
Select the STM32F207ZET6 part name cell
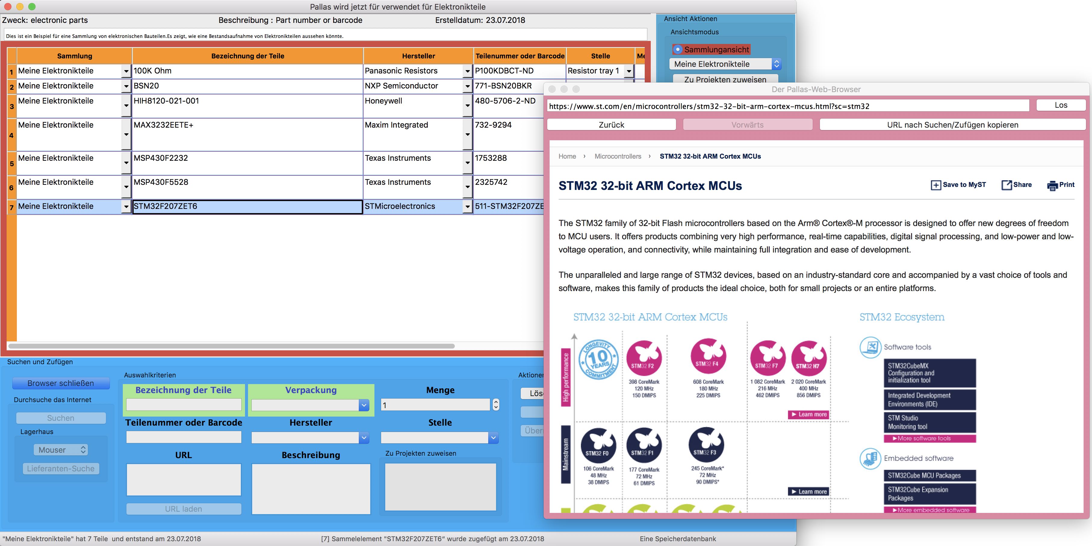pos(247,206)
